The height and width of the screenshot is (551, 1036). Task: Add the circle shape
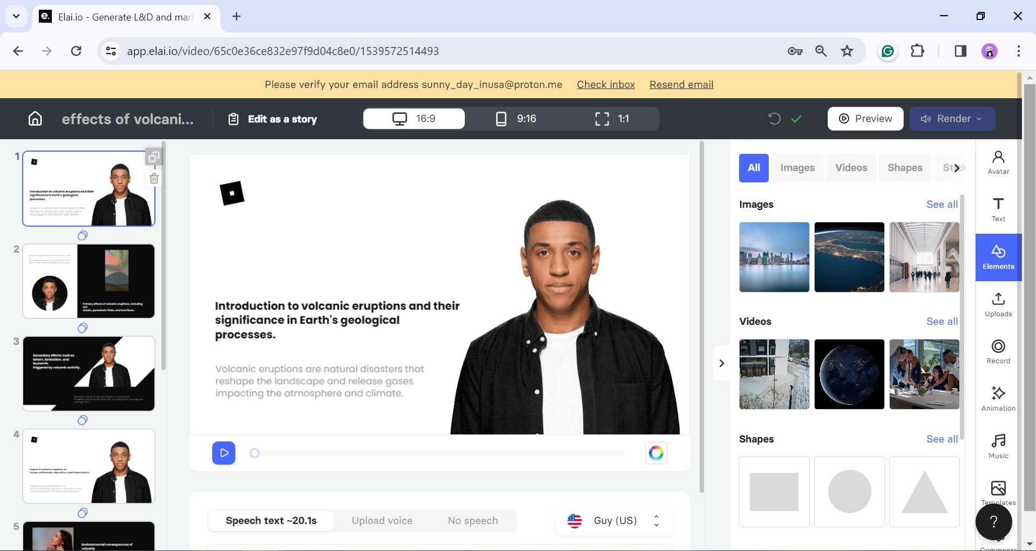point(849,492)
